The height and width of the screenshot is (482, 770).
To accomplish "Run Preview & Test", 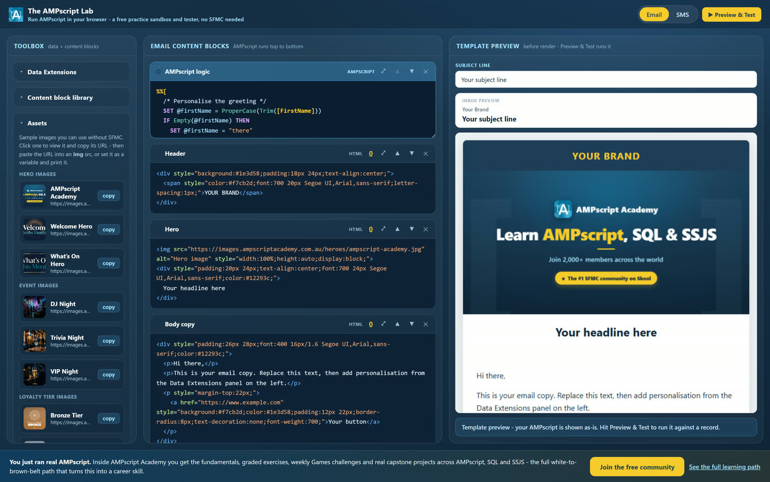I will (732, 15).
